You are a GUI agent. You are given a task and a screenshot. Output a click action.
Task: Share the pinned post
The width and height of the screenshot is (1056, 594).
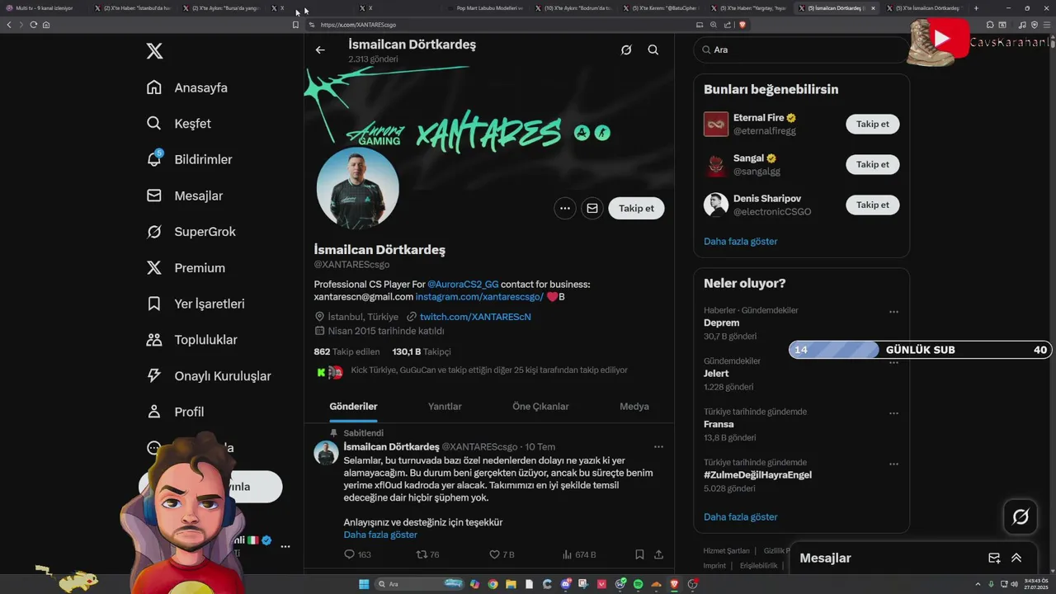coord(658,554)
